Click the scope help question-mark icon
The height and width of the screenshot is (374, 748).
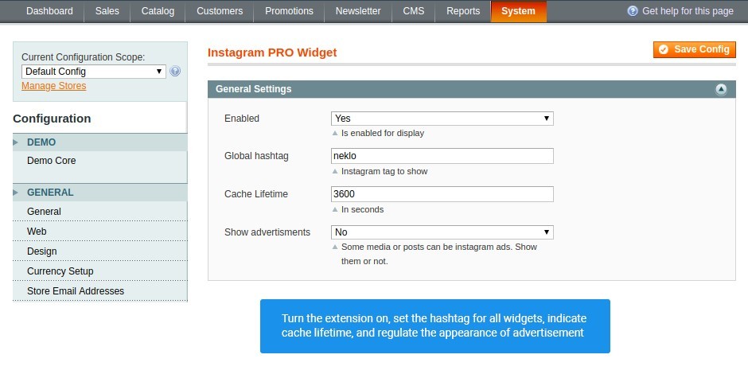[175, 72]
